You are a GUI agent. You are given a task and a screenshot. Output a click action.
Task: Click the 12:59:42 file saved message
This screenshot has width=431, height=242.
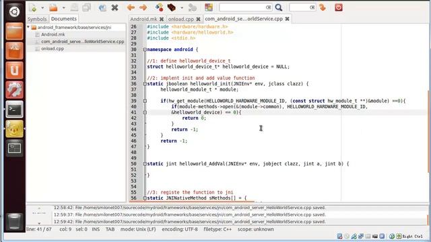click(x=190, y=221)
